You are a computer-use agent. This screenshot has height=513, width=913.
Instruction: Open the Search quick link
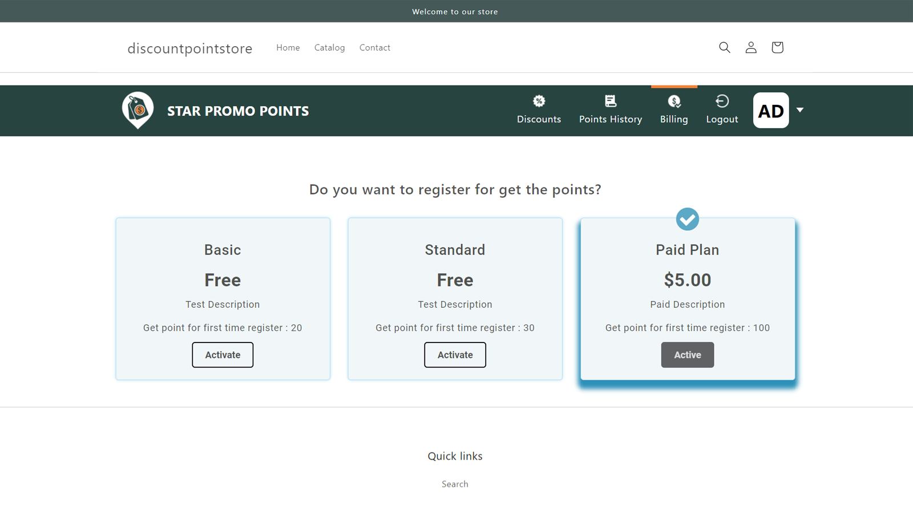point(455,484)
